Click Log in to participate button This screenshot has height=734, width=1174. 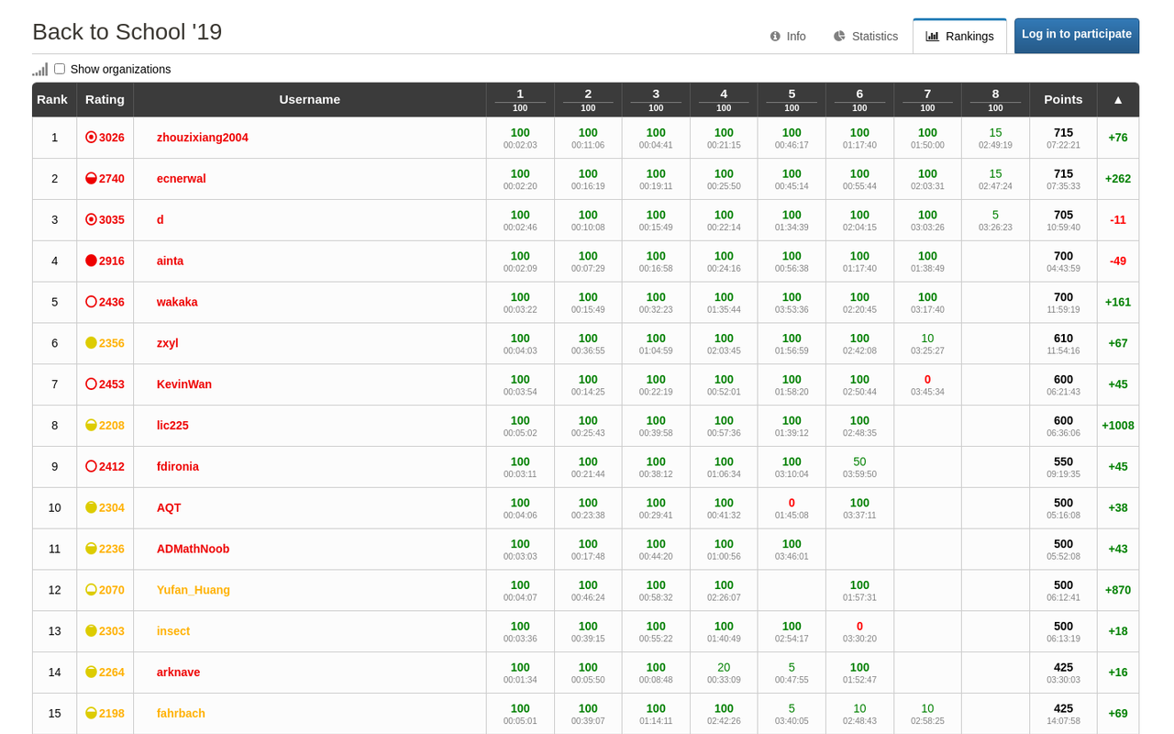click(1077, 35)
